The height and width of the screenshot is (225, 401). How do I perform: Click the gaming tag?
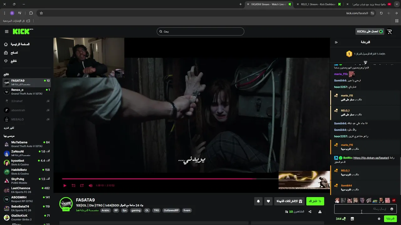click(136, 211)
